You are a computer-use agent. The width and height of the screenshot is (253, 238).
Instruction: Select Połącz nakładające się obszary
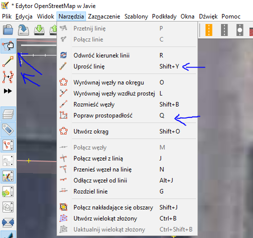click(x=127, y=207)
